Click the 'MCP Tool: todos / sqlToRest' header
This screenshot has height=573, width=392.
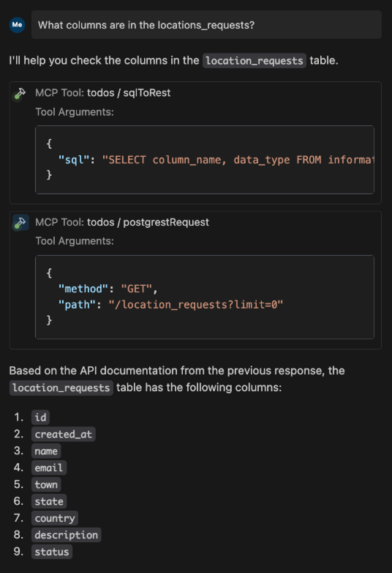[103, 93]
